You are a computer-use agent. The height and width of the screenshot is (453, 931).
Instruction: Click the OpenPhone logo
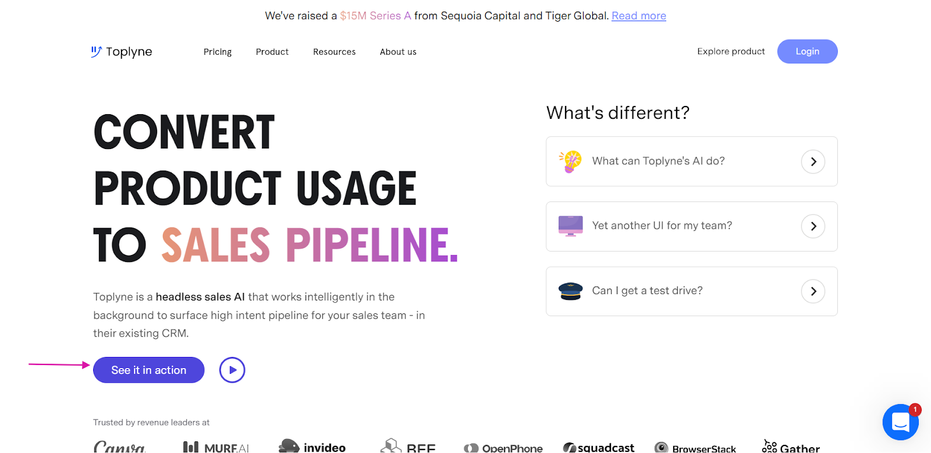click(x=503, y=448)
